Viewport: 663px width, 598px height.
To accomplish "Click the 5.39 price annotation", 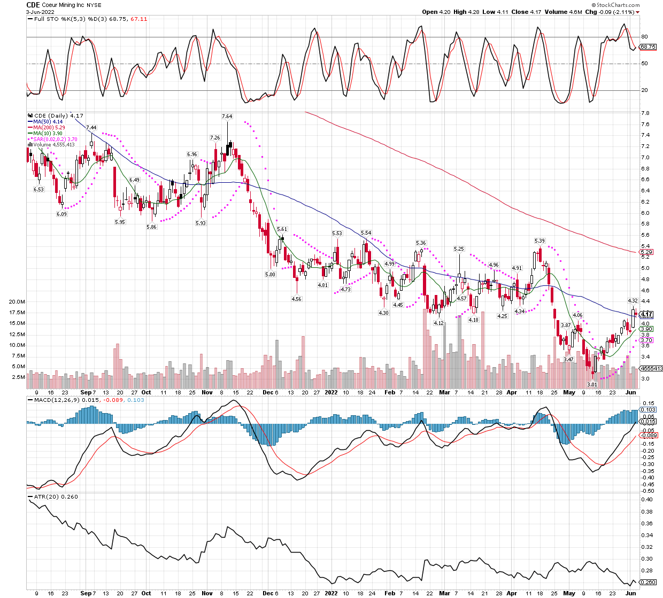I will tap(539, 241).
